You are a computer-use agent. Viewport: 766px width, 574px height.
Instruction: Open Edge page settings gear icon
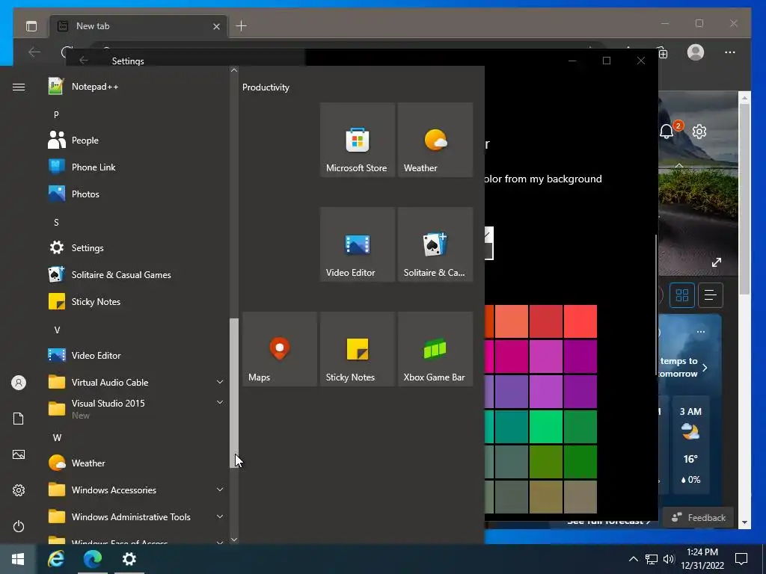pos(699,132)
